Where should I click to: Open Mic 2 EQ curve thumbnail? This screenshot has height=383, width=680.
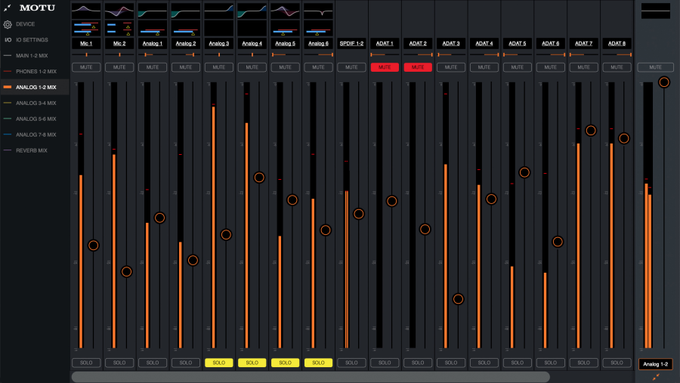pos(119,11)
